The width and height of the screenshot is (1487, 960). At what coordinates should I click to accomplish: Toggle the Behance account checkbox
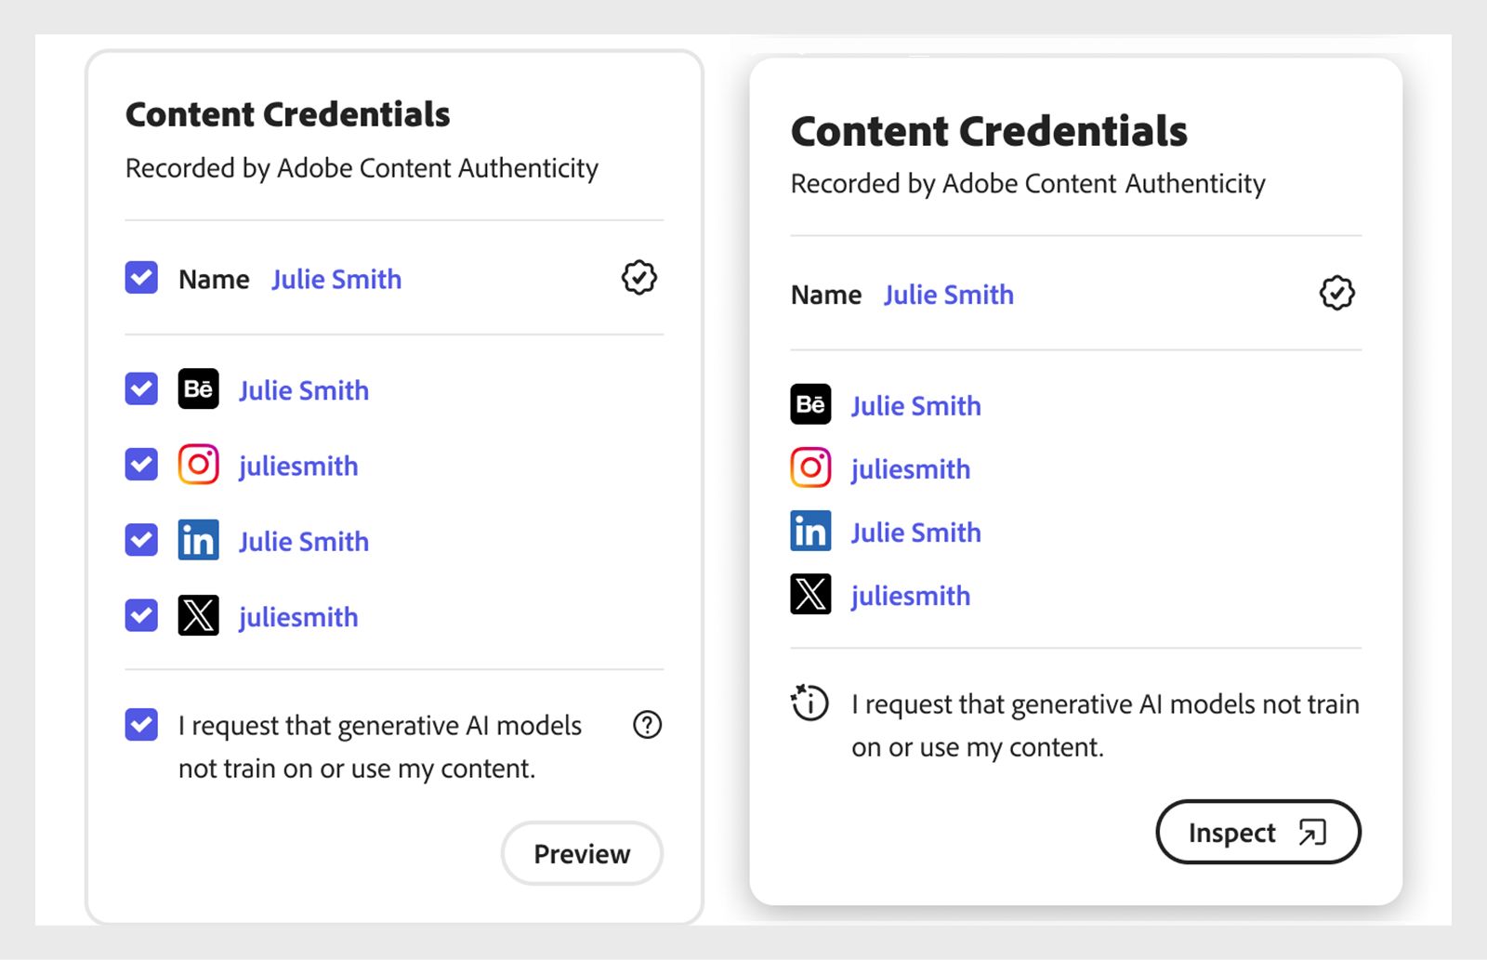(140, 389)
